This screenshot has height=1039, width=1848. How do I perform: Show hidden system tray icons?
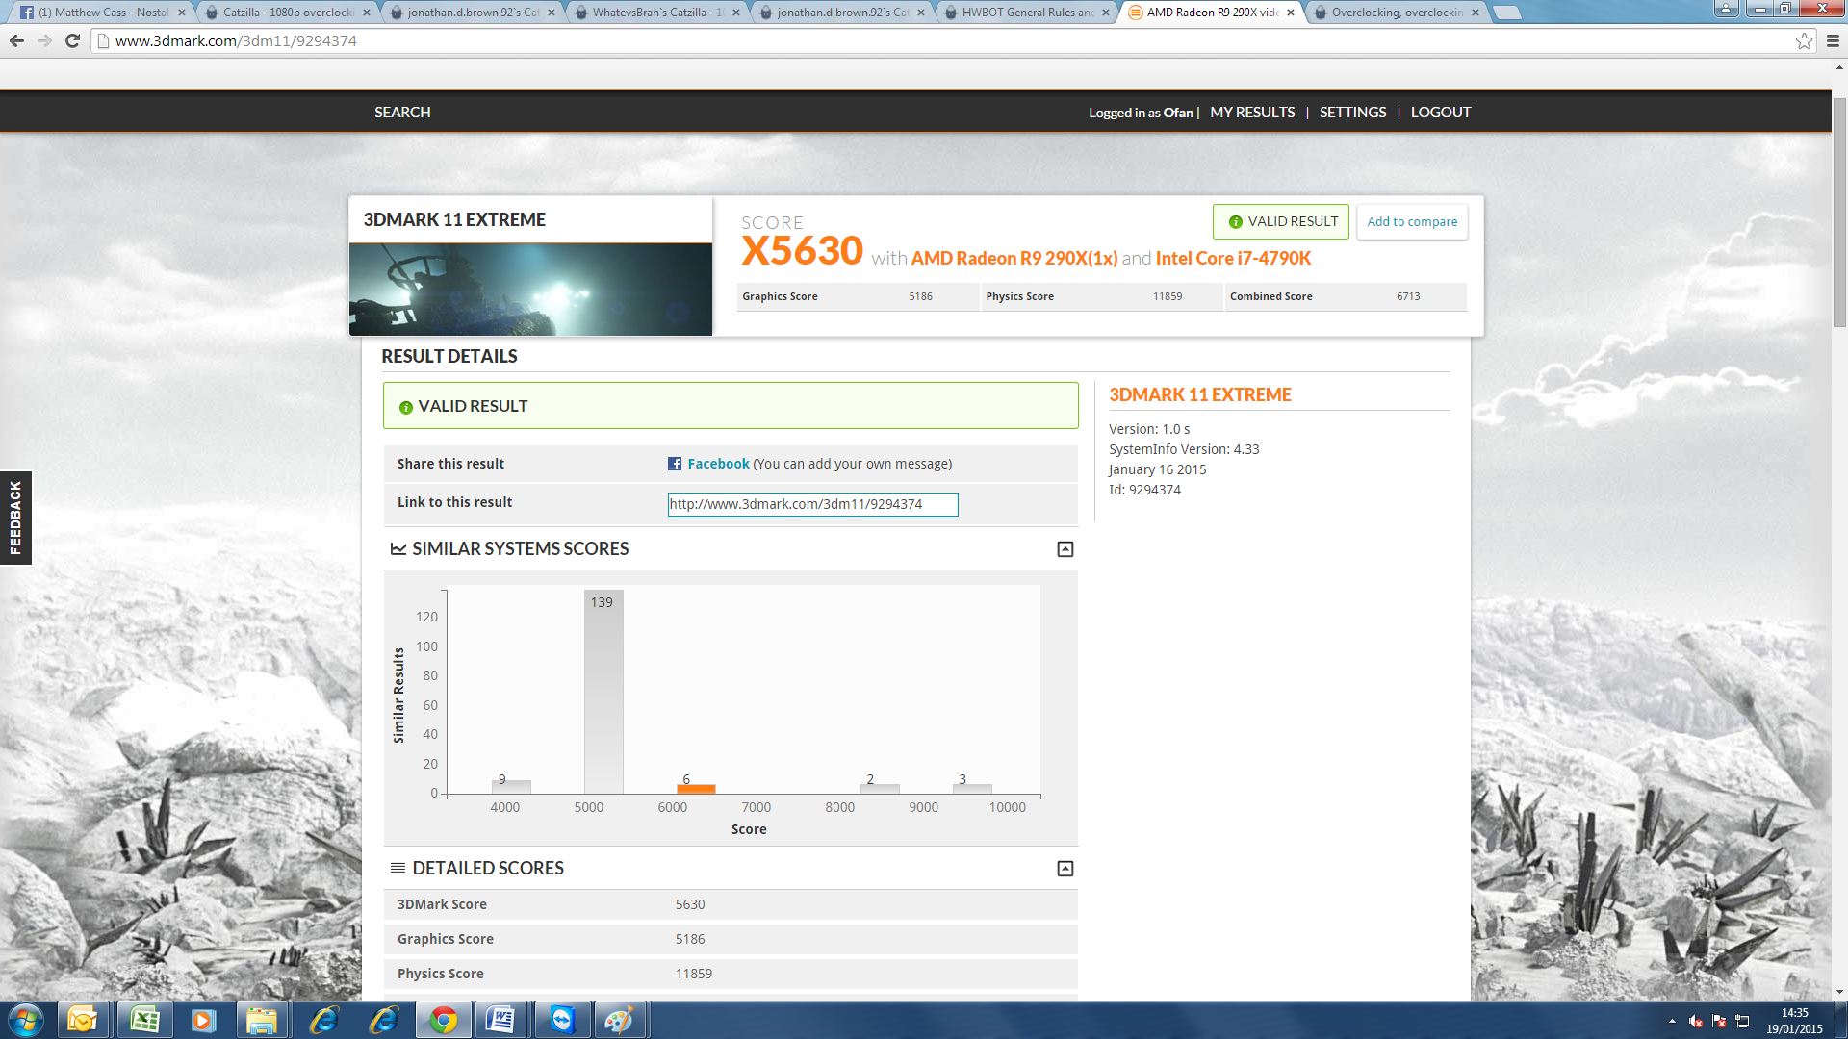point(1672,1022)
